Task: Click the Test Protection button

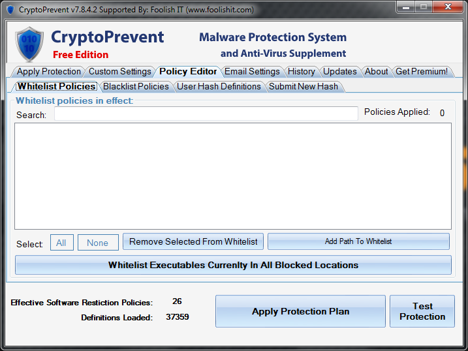Action: pyautogui.click(x=422, y=311)
